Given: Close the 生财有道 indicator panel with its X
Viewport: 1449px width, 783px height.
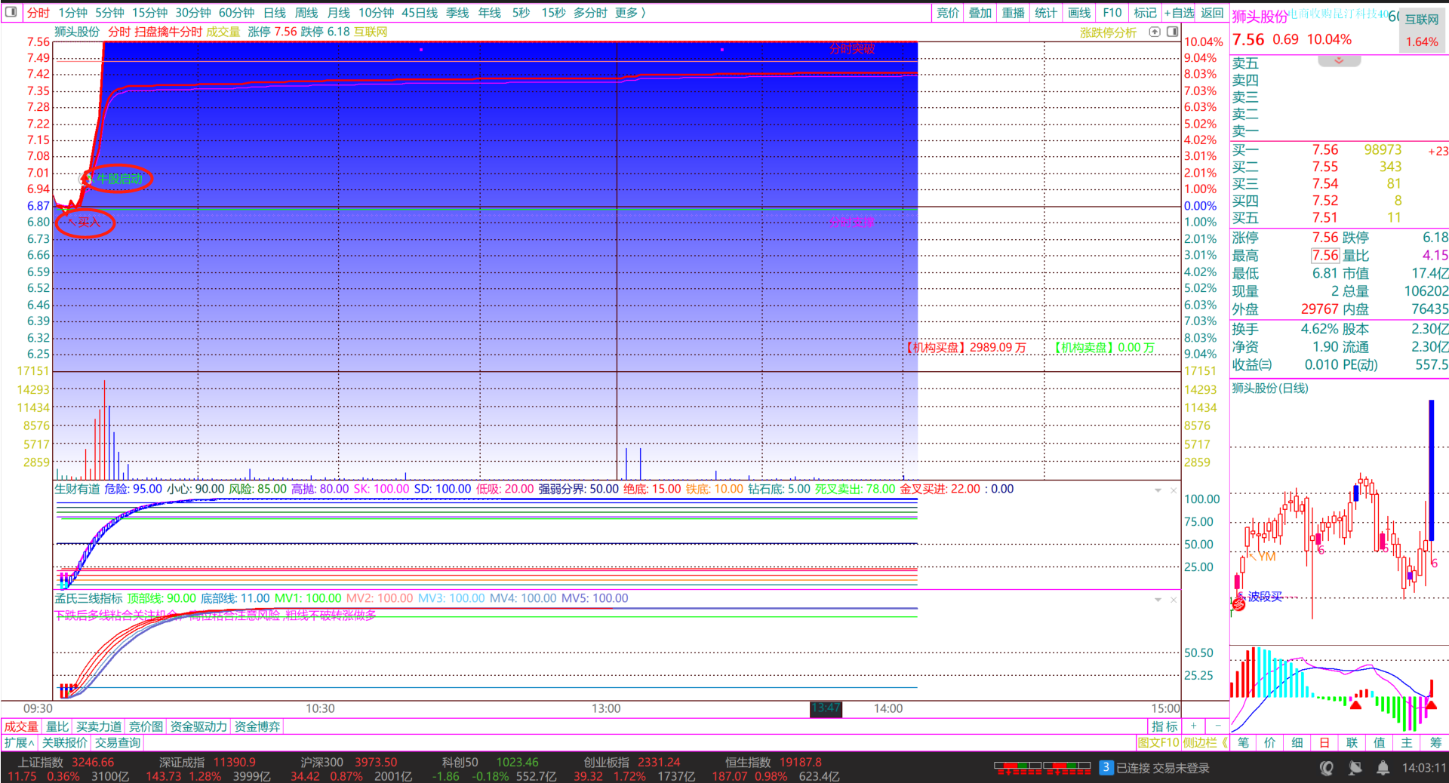Looking at the screenshot, I should pos(1174,490).
